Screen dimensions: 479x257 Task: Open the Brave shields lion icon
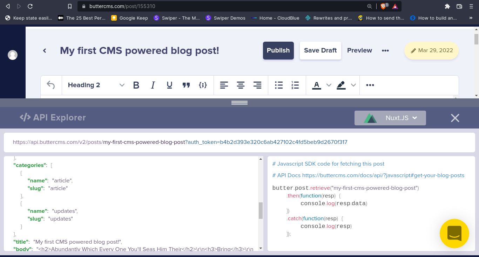tap(384, 6)
